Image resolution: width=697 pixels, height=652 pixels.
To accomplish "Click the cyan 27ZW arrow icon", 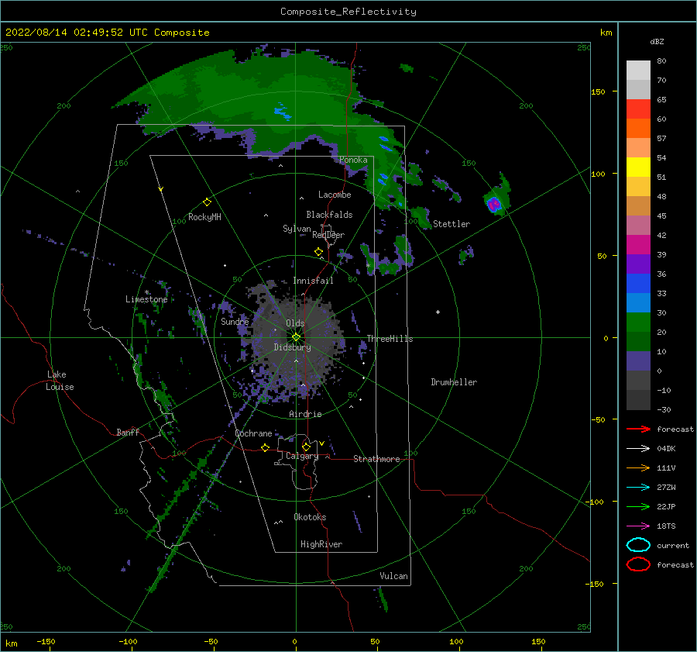I will [638, 488].
